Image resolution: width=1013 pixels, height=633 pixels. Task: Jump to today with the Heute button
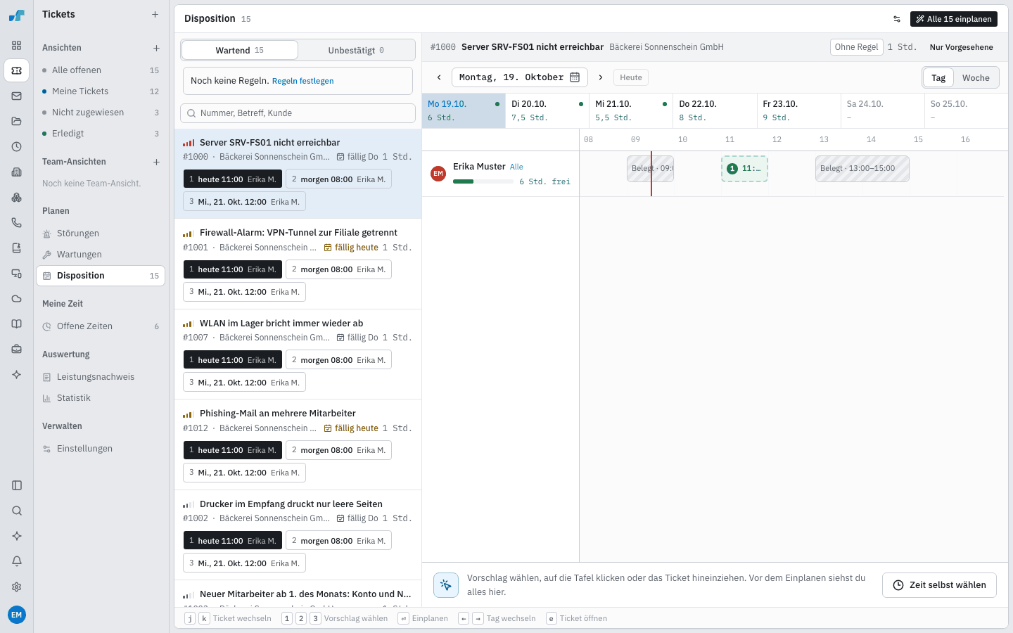tap(631, 77)
